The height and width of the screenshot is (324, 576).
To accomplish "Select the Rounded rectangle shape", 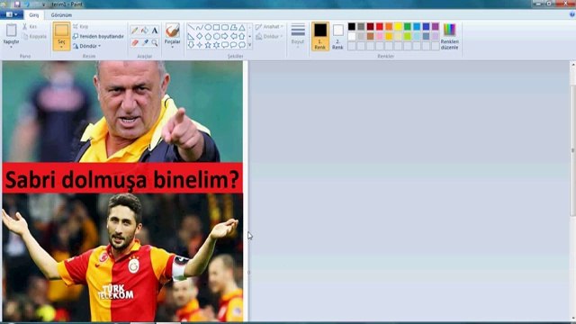I will click(225, 28).
